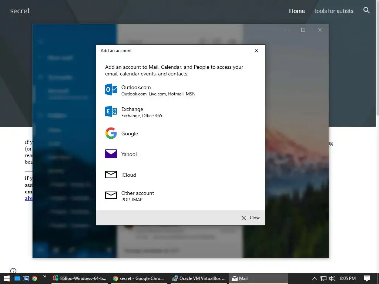
Task: Pick the Yahoo! purple envelope icon
Action: pyautogui.click(x=111, y=154)
